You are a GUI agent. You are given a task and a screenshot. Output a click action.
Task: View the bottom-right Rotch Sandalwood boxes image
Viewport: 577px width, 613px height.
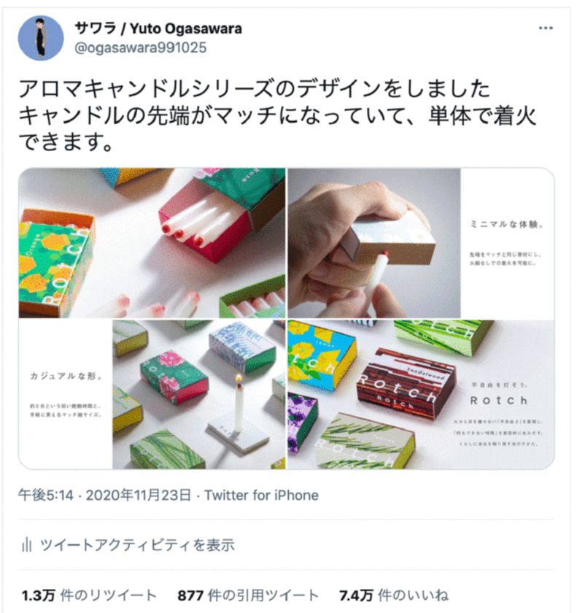421,395
